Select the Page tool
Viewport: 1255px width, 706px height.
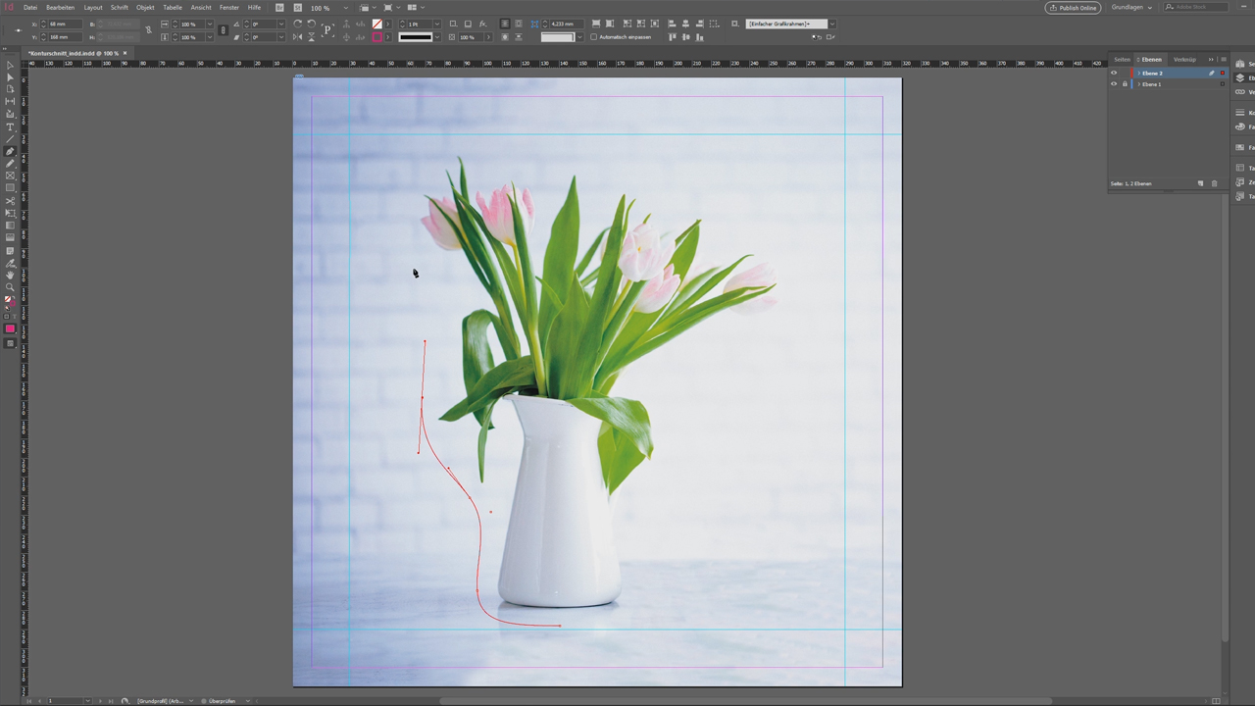[x=11, y=89]
